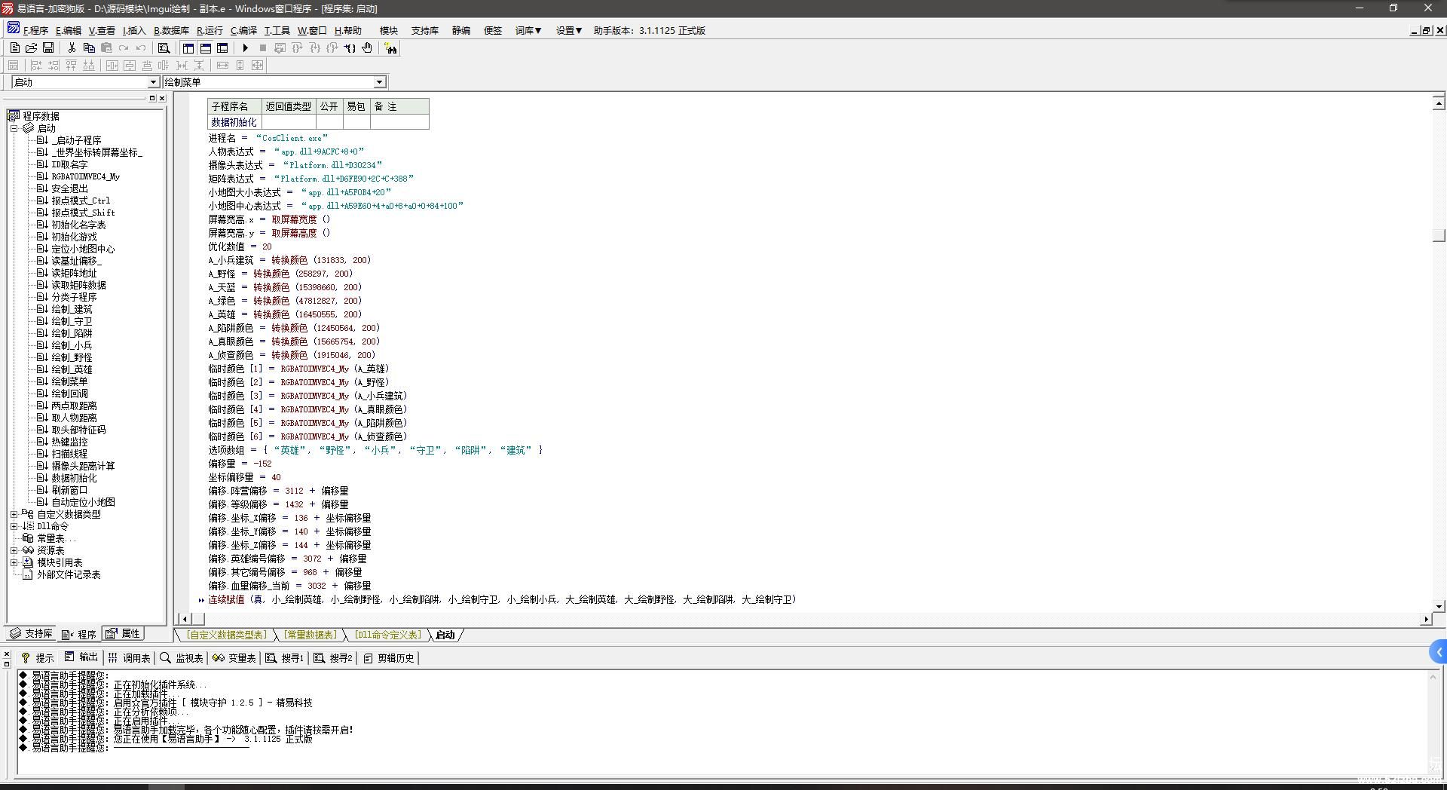The width and height of the screenshot is (1447, 790).
Task: Select 数据初始化 in the program tree
Action: 74,478
